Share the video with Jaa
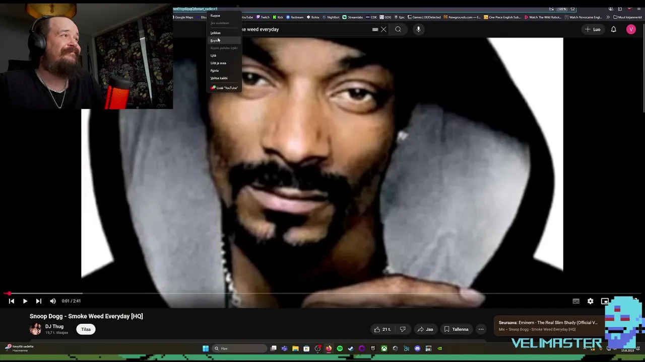 (x=425, y=329)
